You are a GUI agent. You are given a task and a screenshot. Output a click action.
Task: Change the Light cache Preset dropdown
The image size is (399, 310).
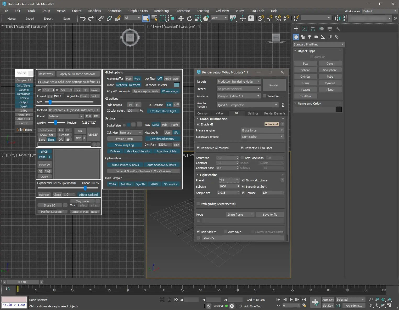click(x=229, y=180)
